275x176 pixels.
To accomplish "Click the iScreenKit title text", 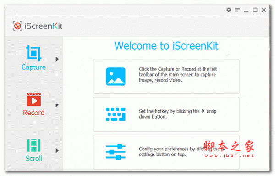I will 44,26.
